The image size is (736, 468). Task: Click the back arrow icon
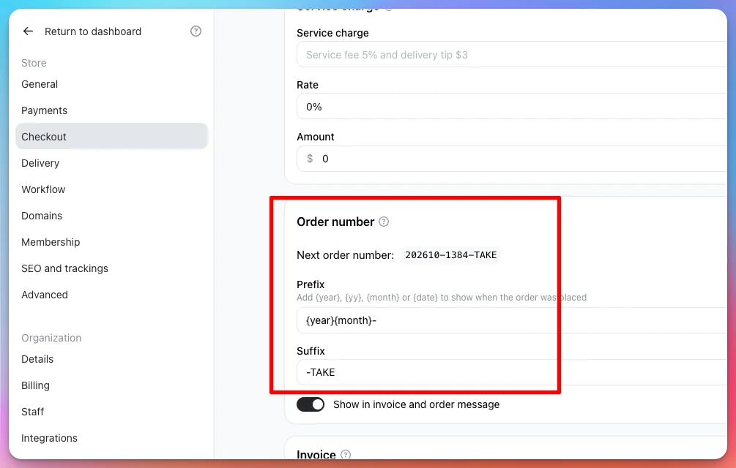click(x=28, y=31)
